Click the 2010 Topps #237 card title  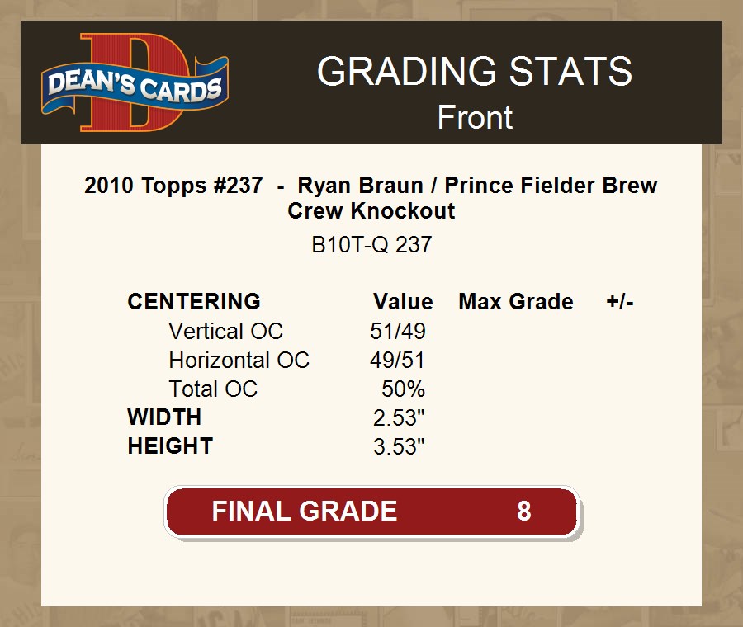tap(371, 198)
